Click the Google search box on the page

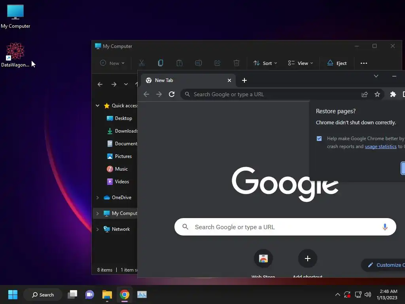click(x=285, y=227)
